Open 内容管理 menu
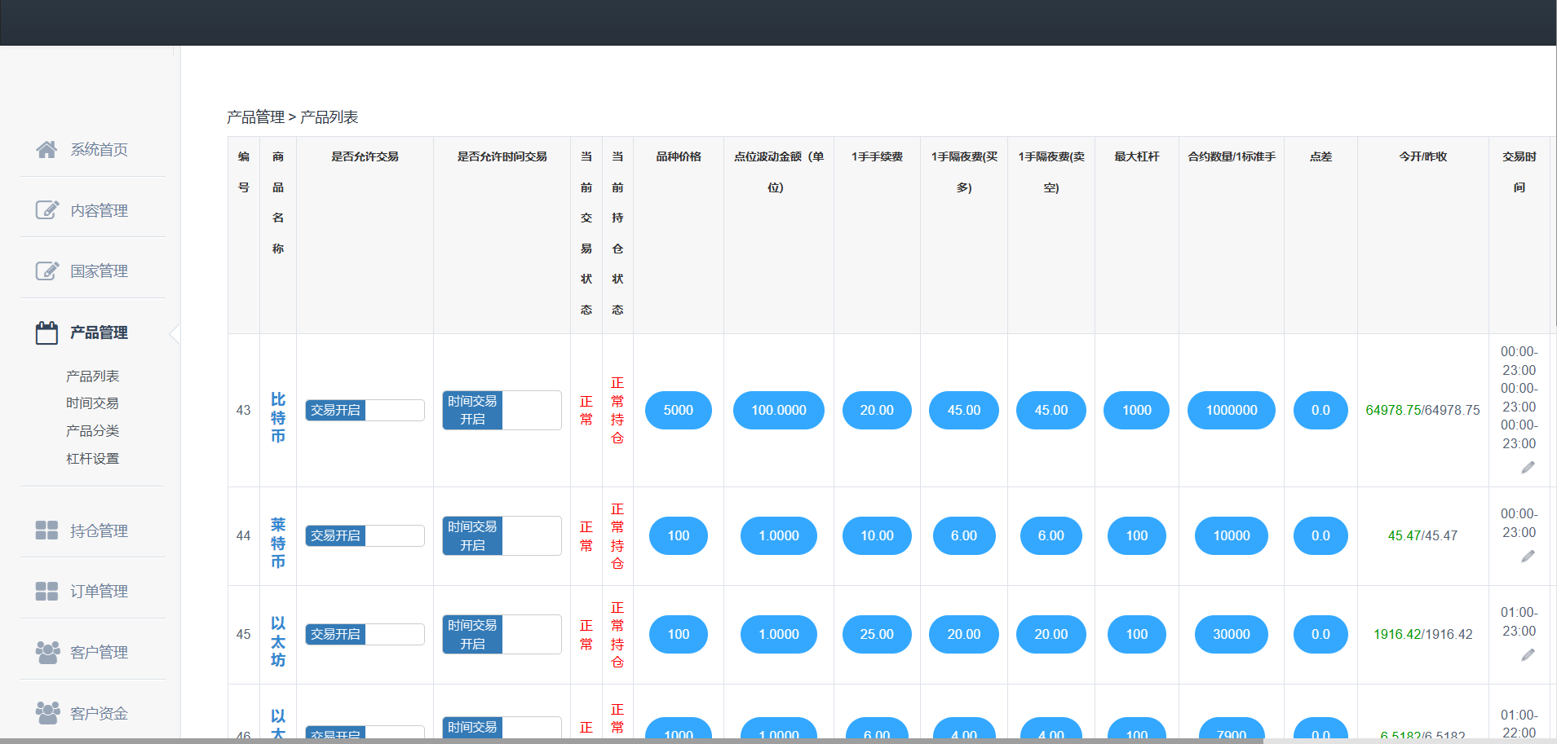 tap(99, 210)
